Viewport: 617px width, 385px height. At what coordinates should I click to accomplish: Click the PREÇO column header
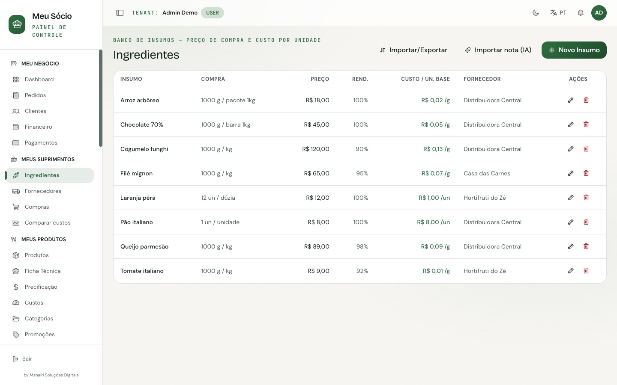pyautogui.click(x=320, y=79)
